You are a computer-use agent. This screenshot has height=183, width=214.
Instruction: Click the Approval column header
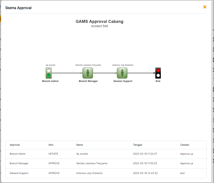coord(14,145)
